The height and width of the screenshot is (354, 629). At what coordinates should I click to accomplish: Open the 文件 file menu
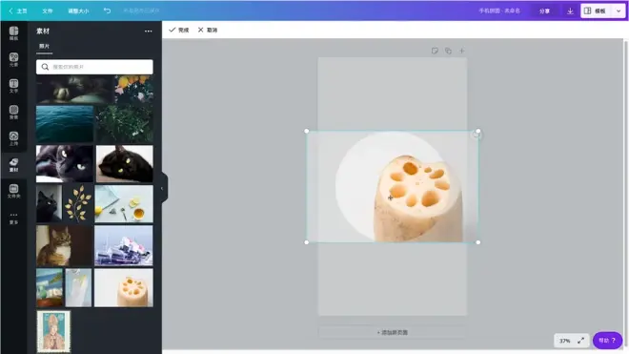(x=48, y=10)
